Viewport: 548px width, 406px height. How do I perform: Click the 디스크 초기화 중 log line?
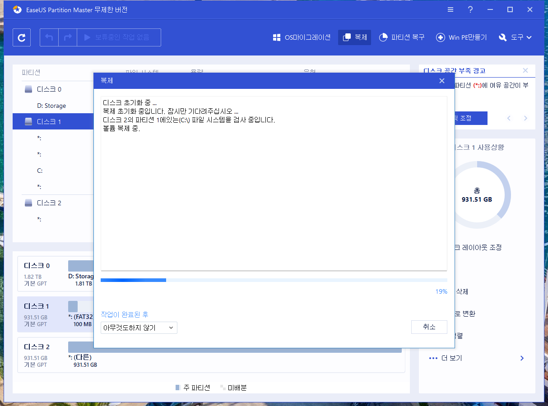click(130, 103)
